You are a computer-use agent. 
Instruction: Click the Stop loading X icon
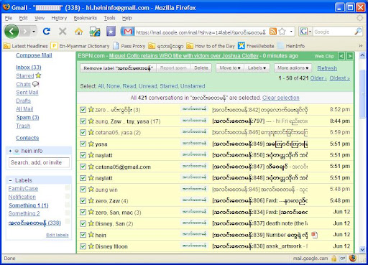pyautogui.click(x=63, y=32)
